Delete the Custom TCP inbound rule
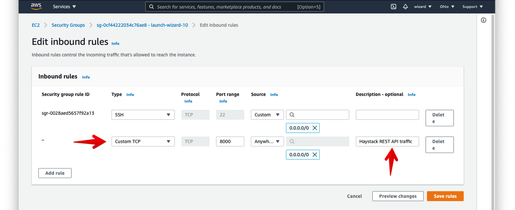Screen dimensions: 515x210 pos(440,145)
